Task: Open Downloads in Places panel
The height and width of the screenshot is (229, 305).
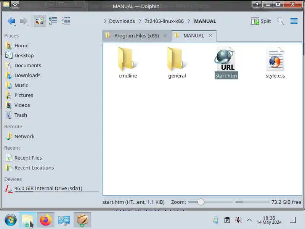Action: (x=27, y=75)
